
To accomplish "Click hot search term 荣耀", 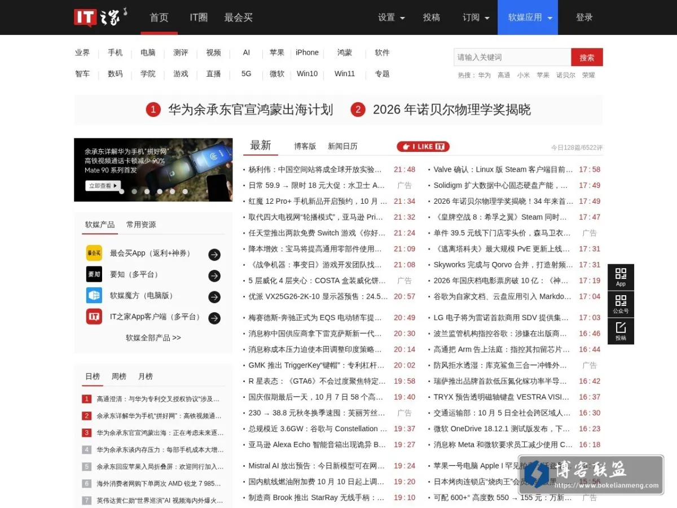I will pos(588,75).
